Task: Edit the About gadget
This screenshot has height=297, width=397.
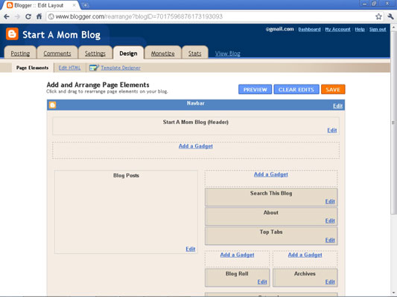Action: pos(330,221)
